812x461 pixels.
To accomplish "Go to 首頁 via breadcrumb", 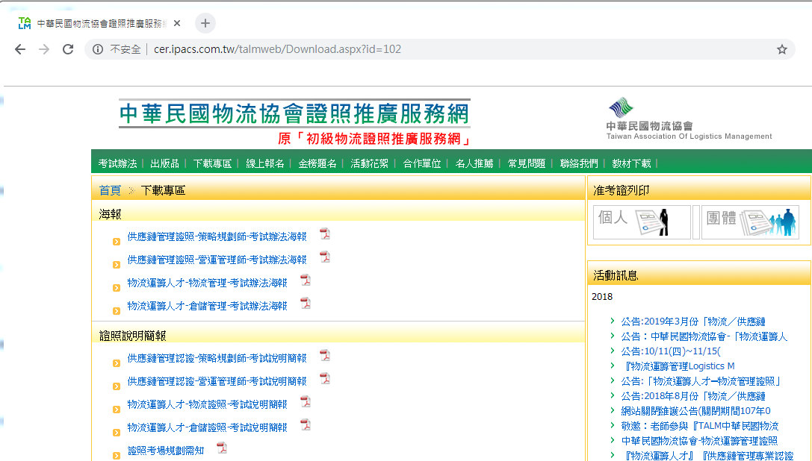I will tap(110, 190).
